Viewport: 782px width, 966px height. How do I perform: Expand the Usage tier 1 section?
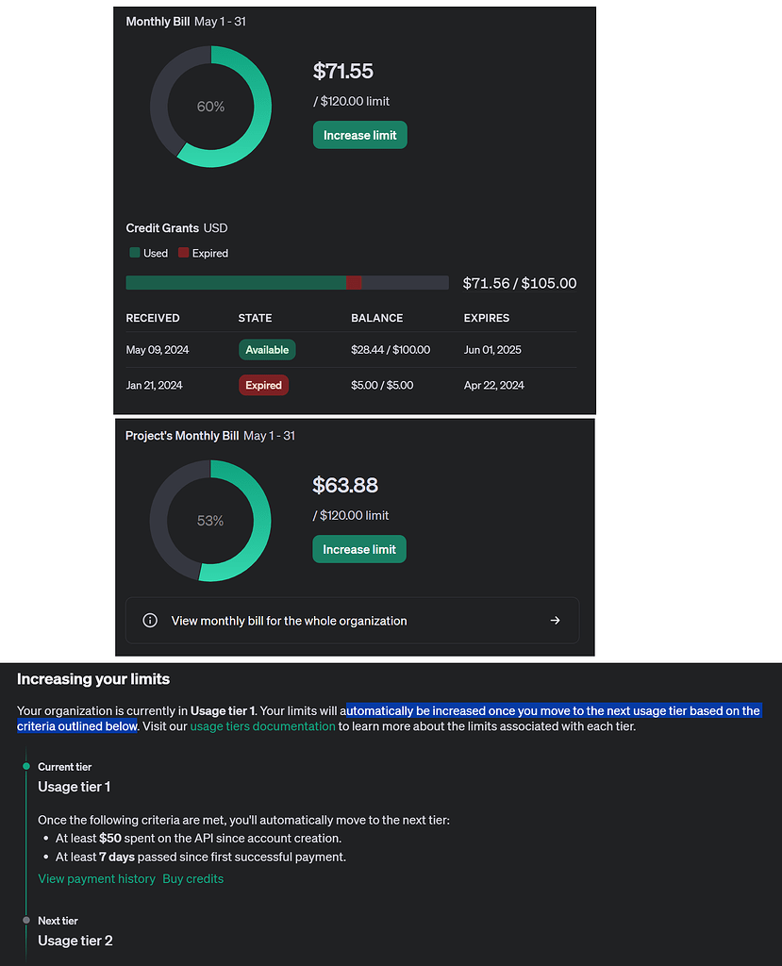pos(74,786)
